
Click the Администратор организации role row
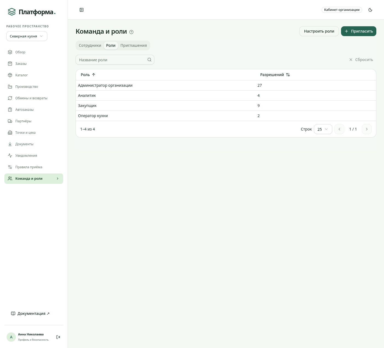[x=226, y=85]
